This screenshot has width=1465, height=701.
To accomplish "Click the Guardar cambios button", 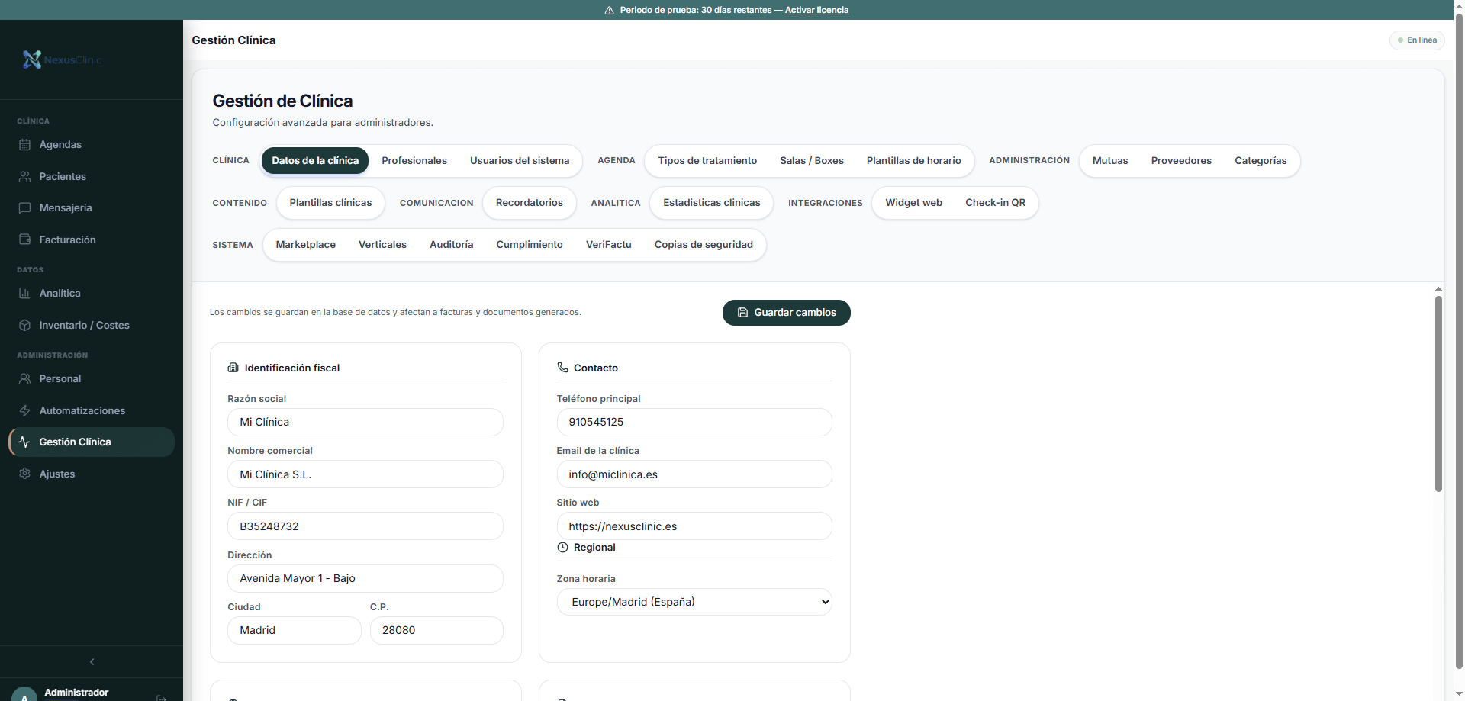I will coord(786,313).
